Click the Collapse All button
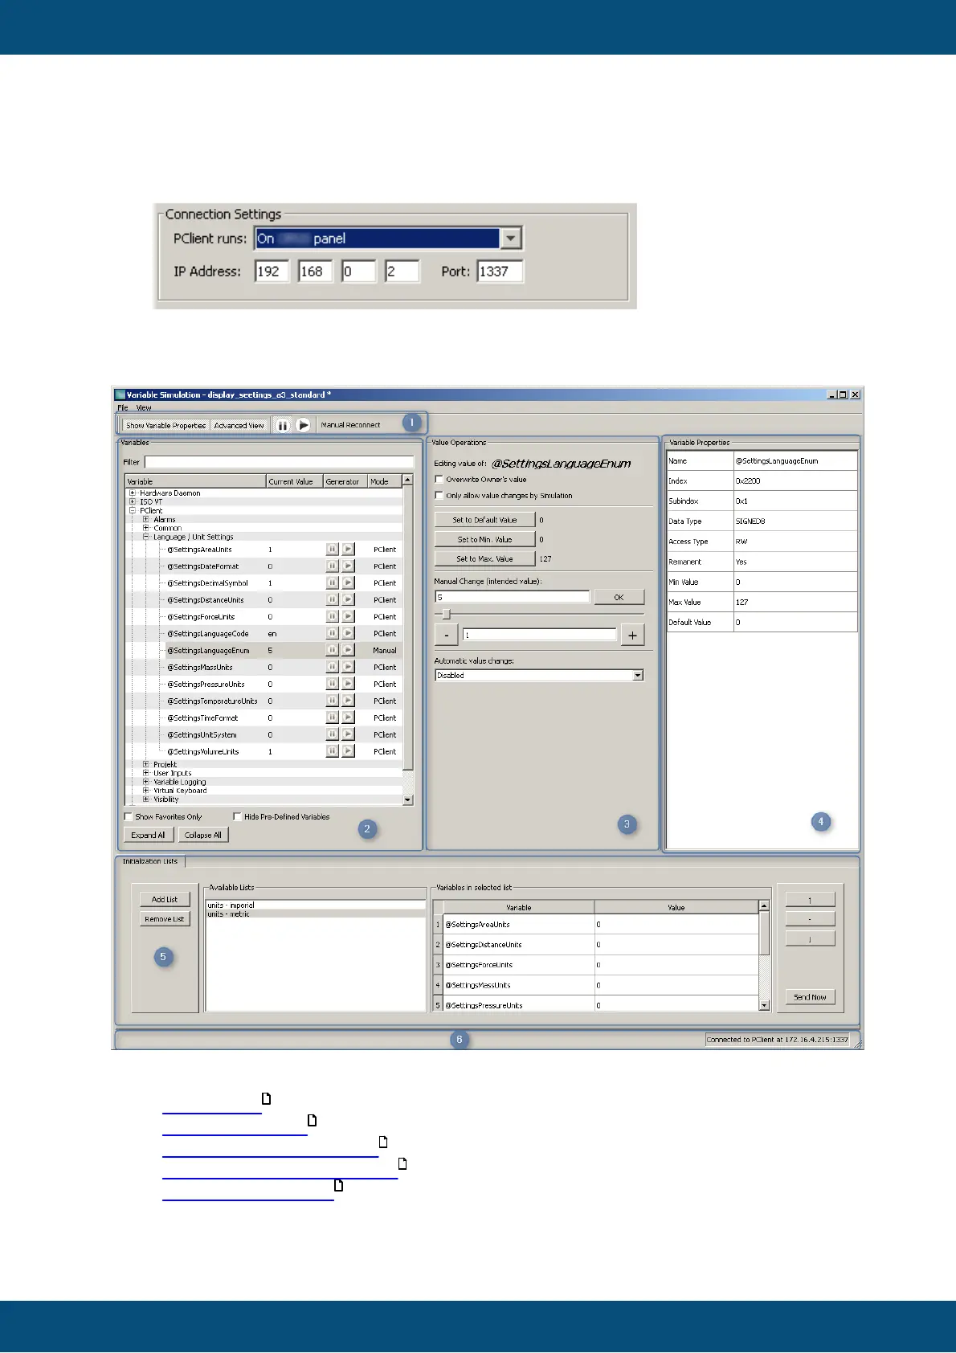 [x=203, y=835]
